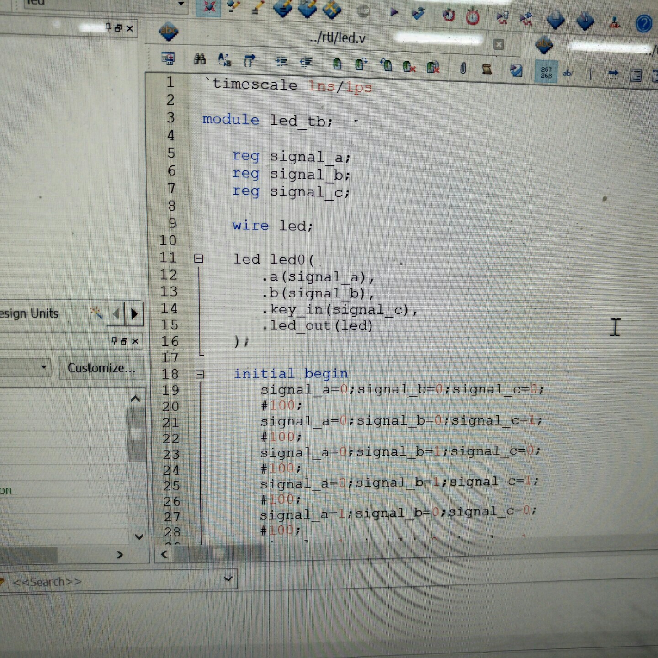Viewport: 658px width, 658px height.
Task: Click the gray Stop simulation icon
Action: click(363, 11)
